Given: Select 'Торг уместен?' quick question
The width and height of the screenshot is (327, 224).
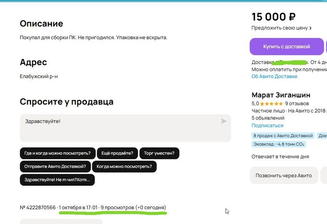Looking at the screenshot, I should [x=159, y=153].
